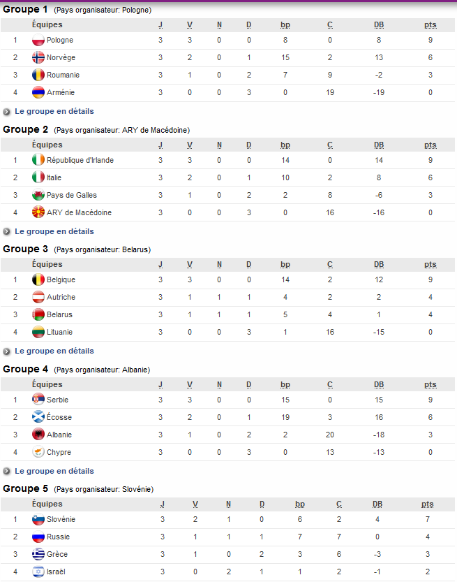Click the Chypre flag icon
457x582 pixels.
(x=38, y=452)
